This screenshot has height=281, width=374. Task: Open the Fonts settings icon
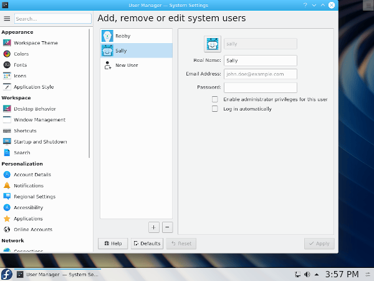pyautogui.click(x=7, y=65)
